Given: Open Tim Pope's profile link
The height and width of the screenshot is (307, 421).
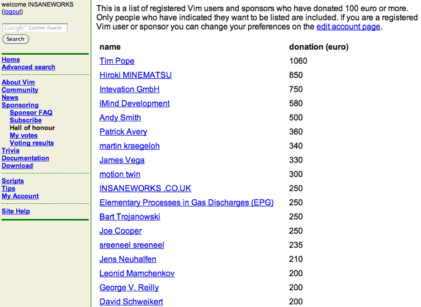Looking at the screenshot, I should click(117, 61).
